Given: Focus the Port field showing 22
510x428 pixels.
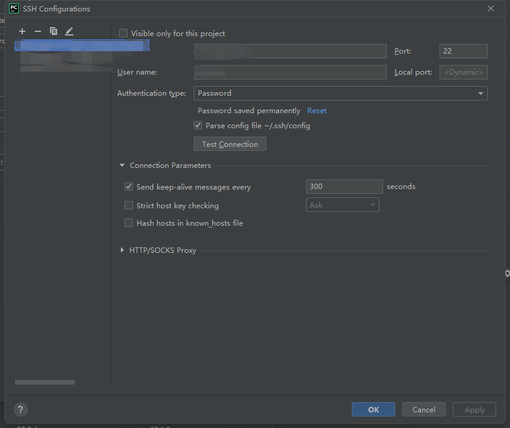Looking at the screenshot, I should 464,51.
